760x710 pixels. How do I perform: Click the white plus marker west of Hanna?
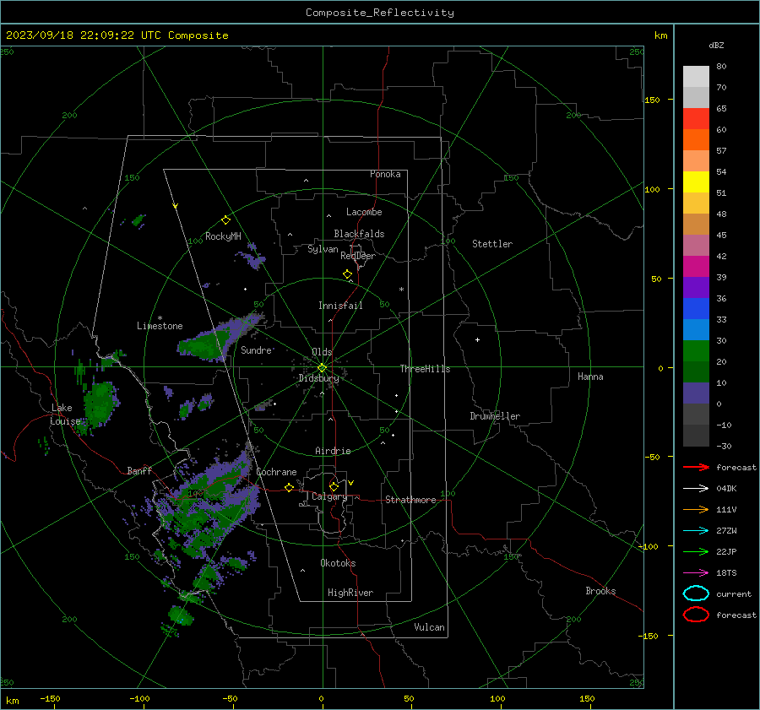(477, 339)
